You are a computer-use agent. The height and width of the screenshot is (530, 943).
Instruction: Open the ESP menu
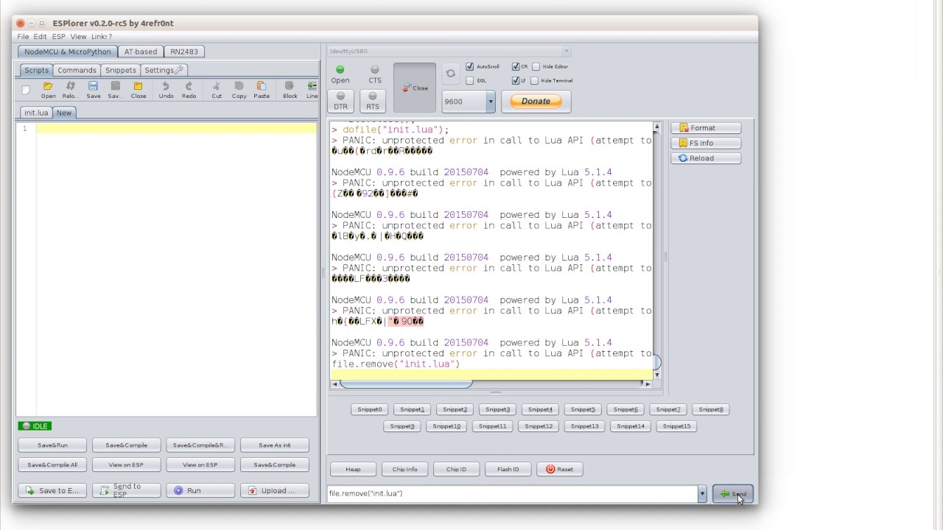pos(58,36)
